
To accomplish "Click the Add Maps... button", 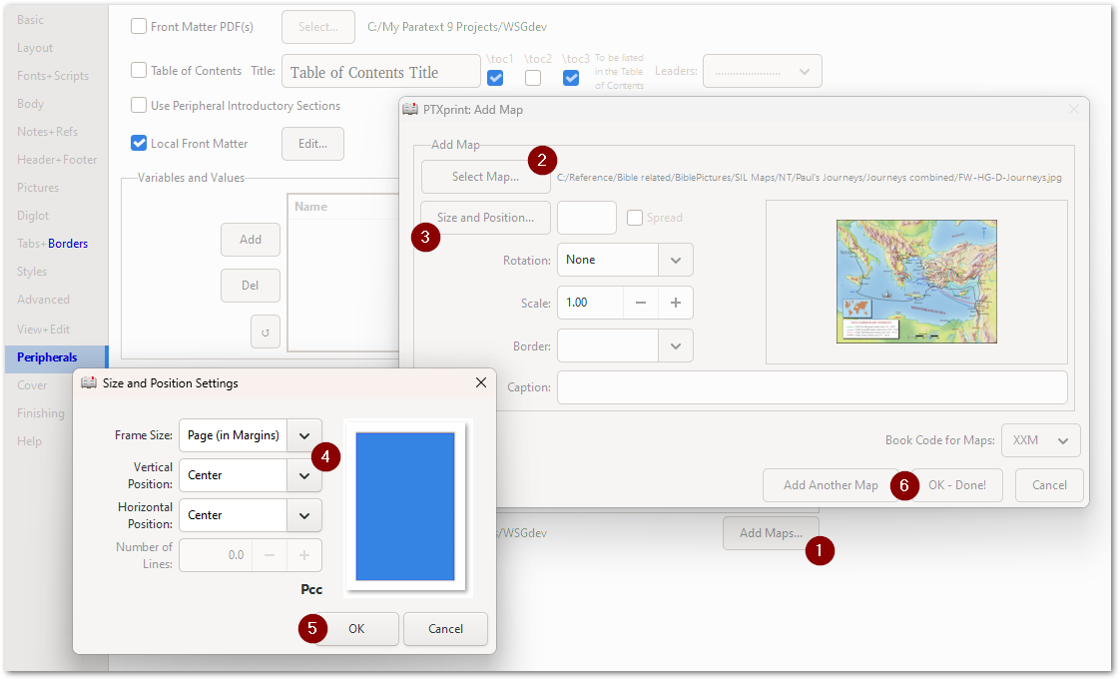I will click(770, 533).
